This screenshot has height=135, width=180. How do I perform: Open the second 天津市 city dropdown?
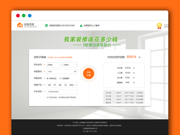(70, 65)
